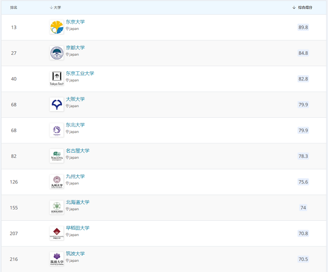Viewport: 328px width, 272px height.
Task: Select the score 70.8
Action: coord(303,233)
